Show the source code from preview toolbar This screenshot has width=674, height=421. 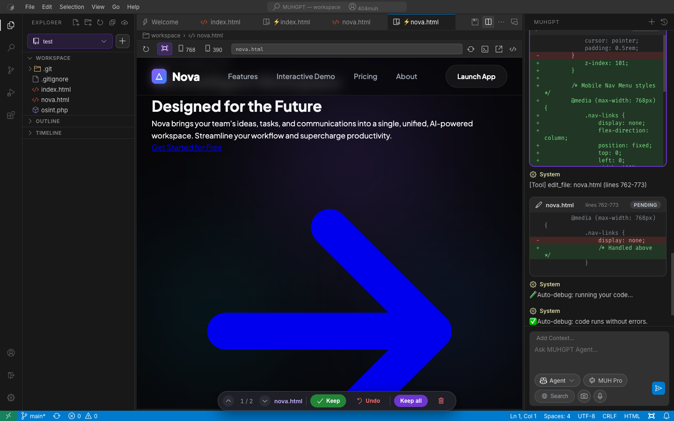tap(513, 49)
